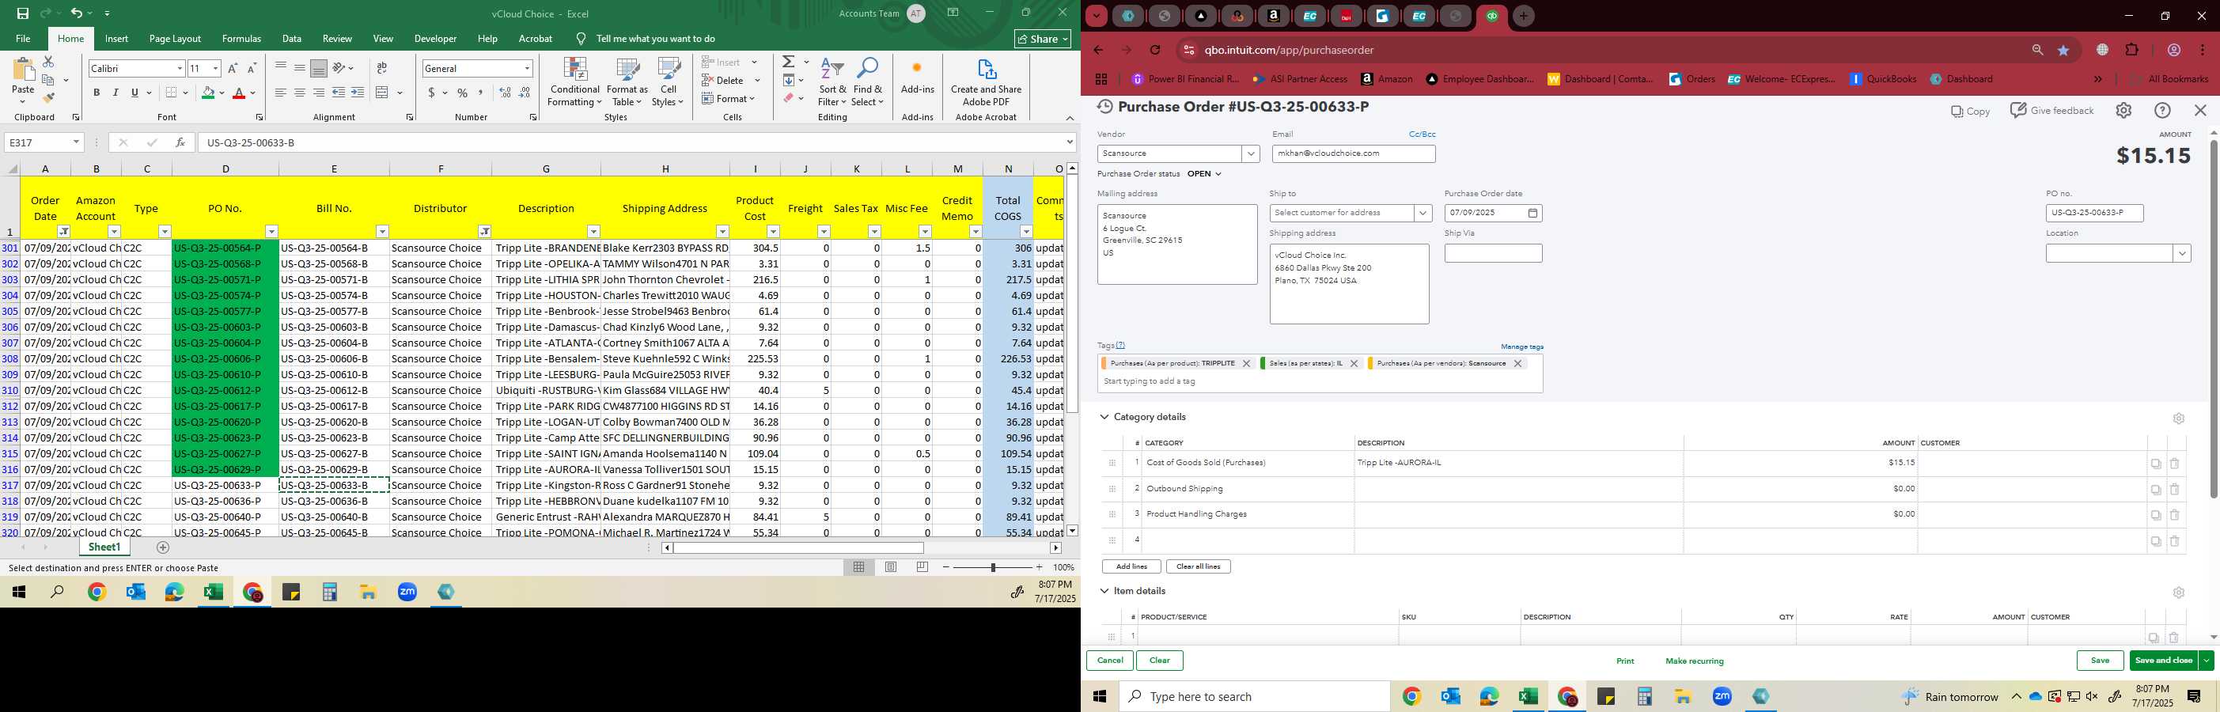Click the Percent Style icon
This screenshot has width=2220, height=712.
pos(463,93)
